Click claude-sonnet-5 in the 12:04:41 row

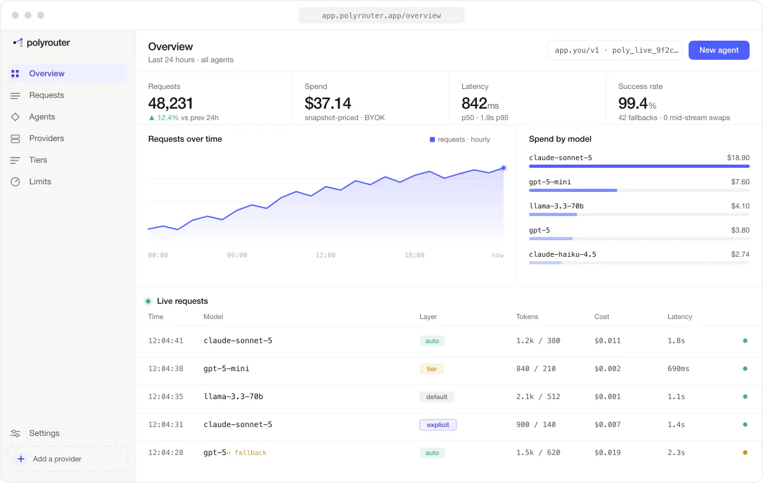coord(238,341)
